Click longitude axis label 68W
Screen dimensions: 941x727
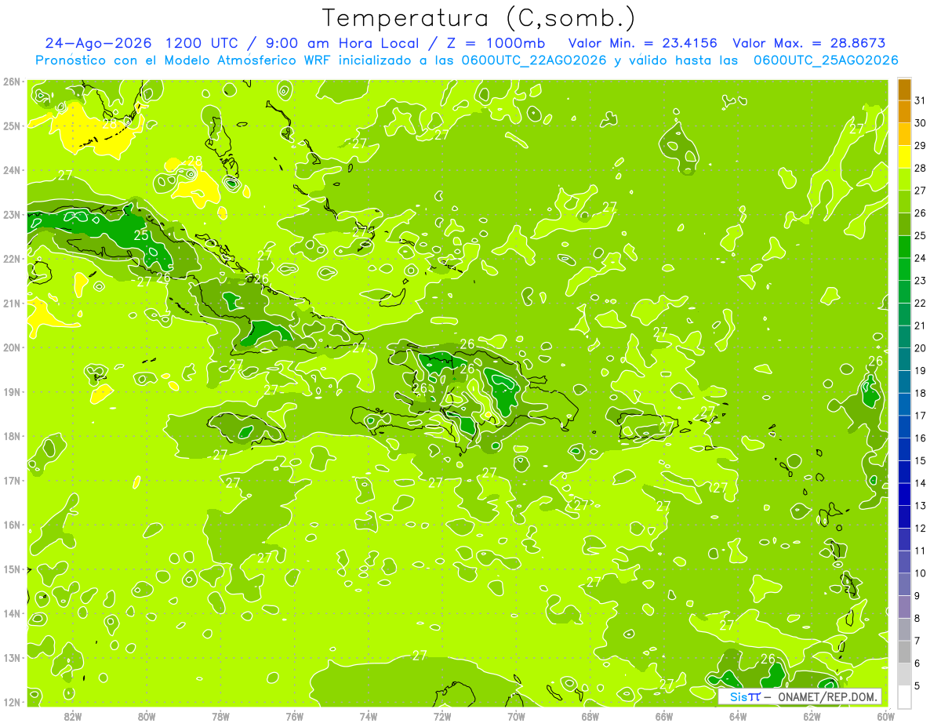(x=590, y=716)
